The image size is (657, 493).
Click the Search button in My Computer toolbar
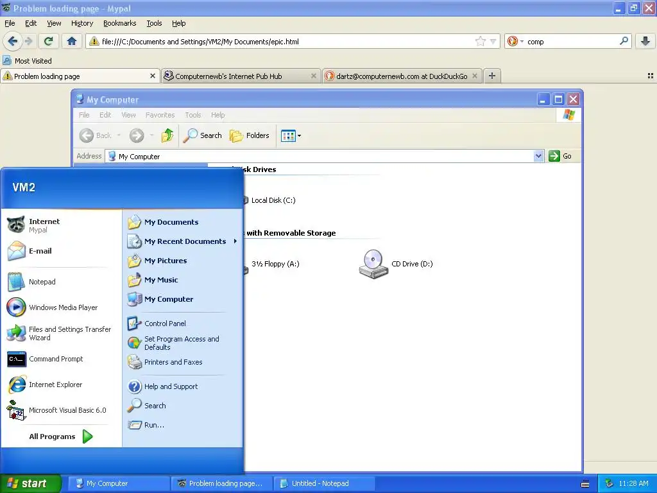(x=202, y=135)
